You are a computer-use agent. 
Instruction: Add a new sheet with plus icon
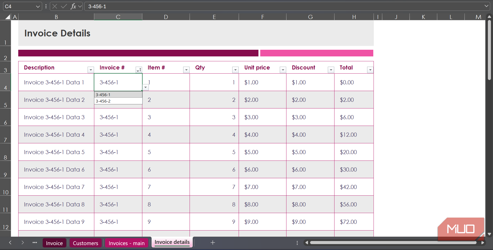tap(213, 243)
